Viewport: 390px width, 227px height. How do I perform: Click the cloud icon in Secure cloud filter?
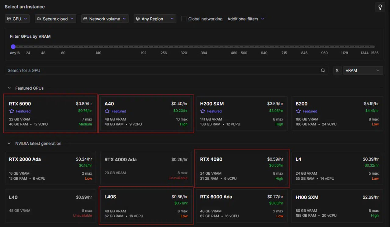click(x=39, y=19)
